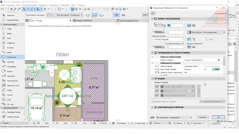Click the eyedropper (pick up parameters) icon
This screenshot has height=134, width=239.
[x=15, y=9]
